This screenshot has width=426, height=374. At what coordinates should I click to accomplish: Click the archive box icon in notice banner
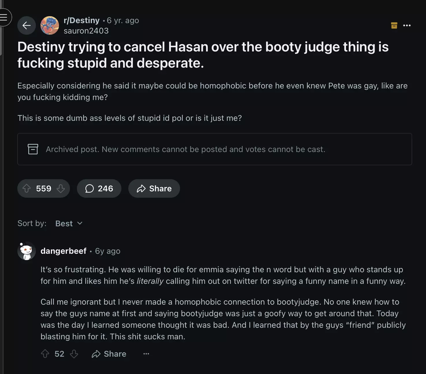(x=33, y=149)
